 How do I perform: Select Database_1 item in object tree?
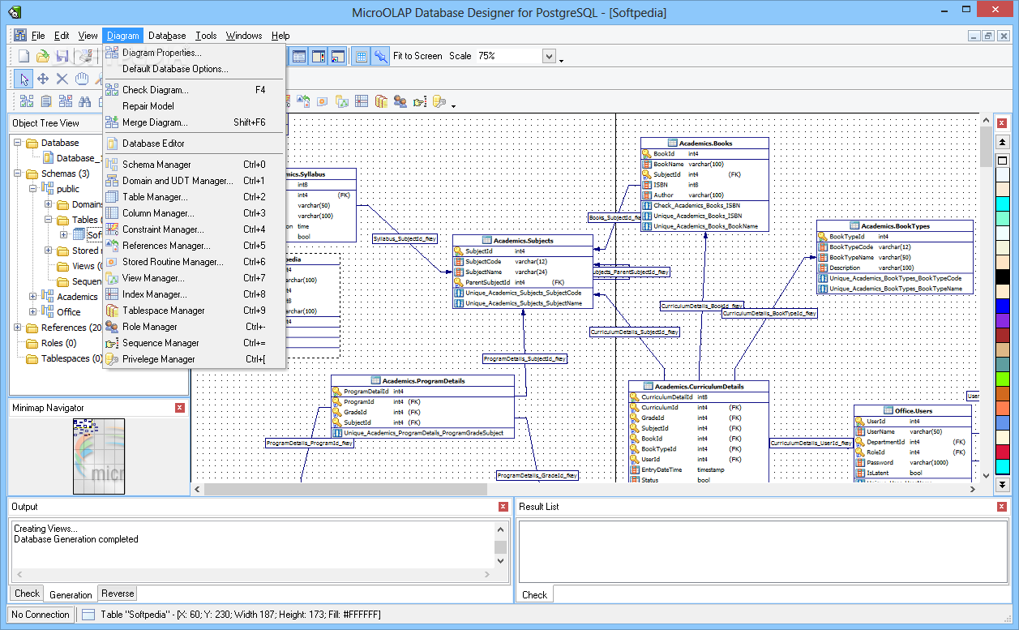pos(75,158)
